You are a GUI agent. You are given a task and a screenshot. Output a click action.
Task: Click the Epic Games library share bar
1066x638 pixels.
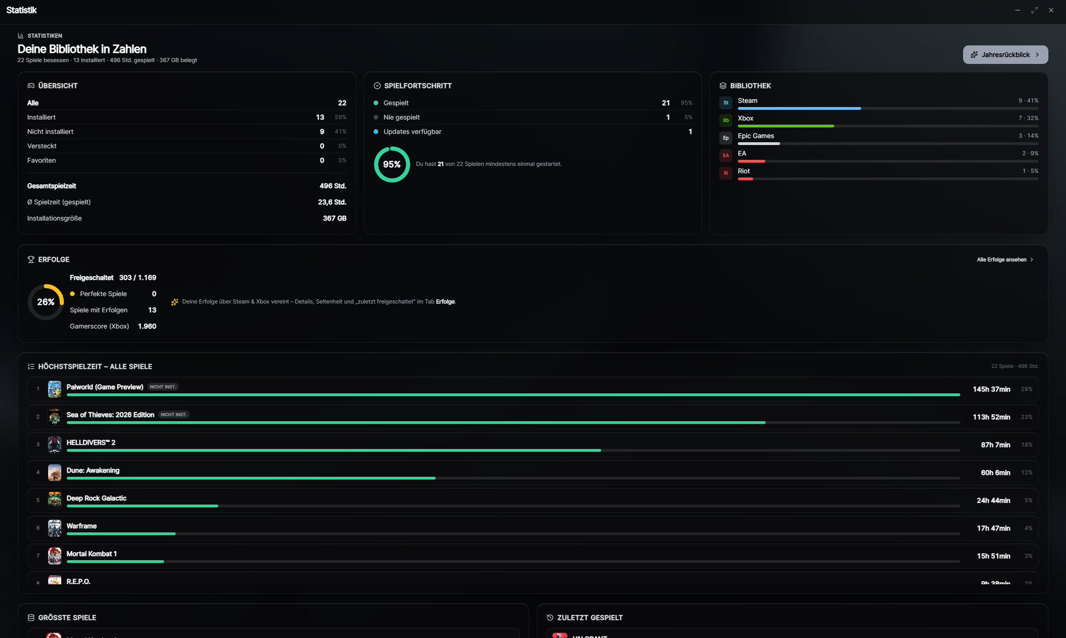[x=888, y=144]
